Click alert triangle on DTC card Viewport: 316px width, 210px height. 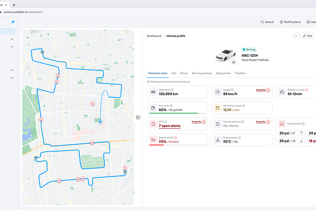click(204, 122)
